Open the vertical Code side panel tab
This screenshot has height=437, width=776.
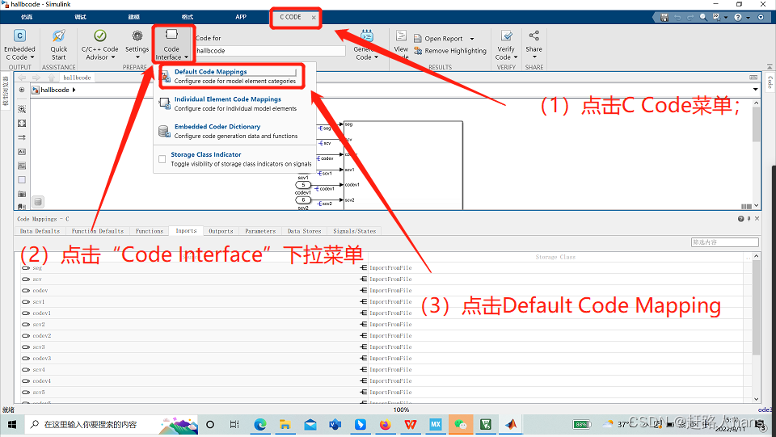pyautogui.click(x=770, y=82)
